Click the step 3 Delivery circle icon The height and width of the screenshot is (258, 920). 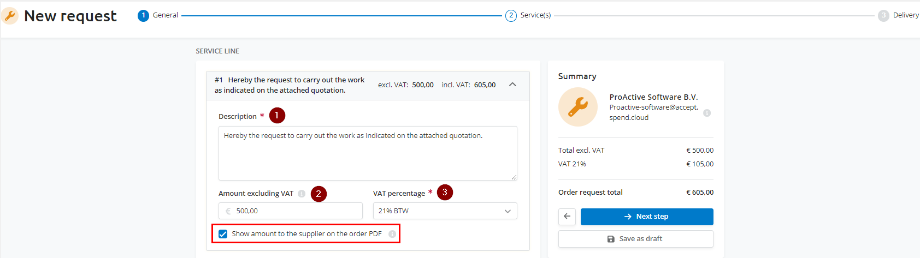point(883,15)
